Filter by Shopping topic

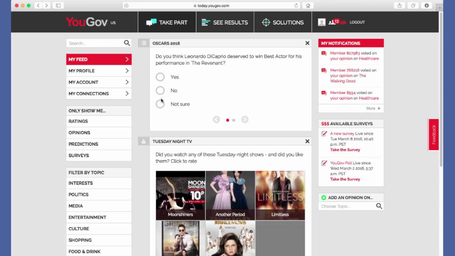coord(99,240)
